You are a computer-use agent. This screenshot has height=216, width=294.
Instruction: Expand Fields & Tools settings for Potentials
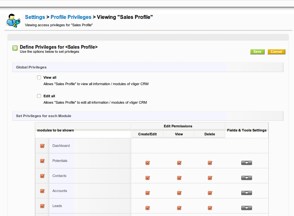pyautogui.click(x=246, y=163)
